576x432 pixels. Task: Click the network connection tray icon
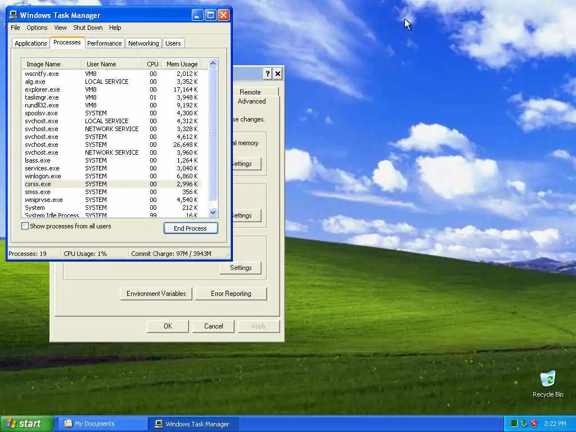pyautogui.click(x=524, y=424)
